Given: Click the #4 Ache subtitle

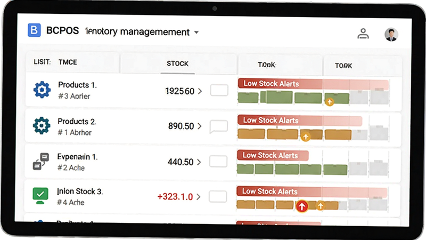Looking at the screenshot, I should click(x=71, y=203).
